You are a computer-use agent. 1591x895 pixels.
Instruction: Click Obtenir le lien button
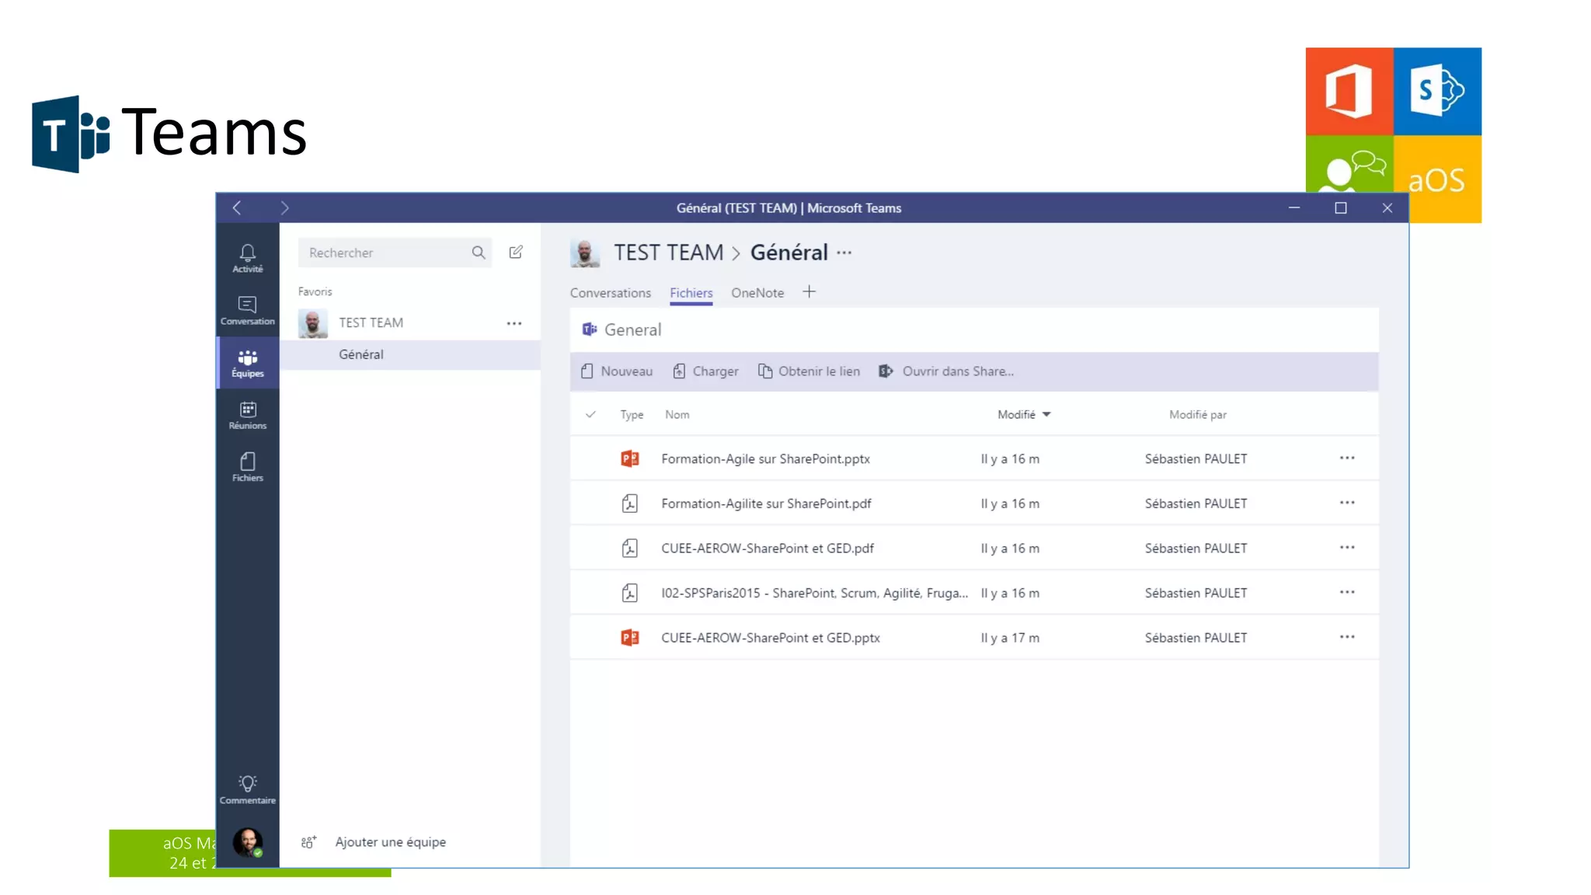[x=809, y=371]
